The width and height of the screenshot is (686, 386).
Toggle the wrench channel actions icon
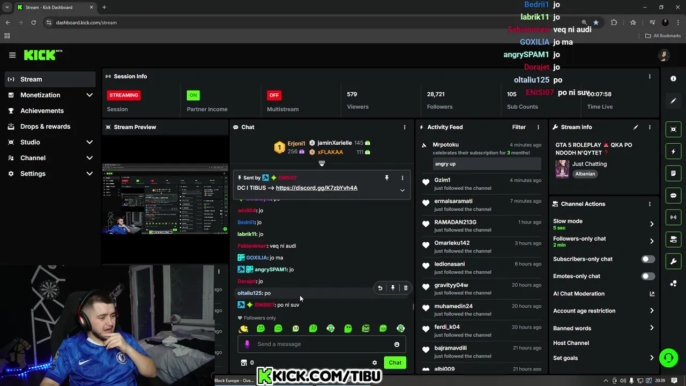pos(673,261)
